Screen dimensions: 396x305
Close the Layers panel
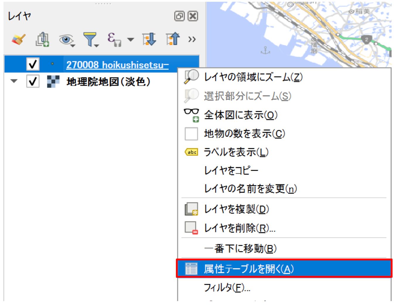[x=193, y=16]
